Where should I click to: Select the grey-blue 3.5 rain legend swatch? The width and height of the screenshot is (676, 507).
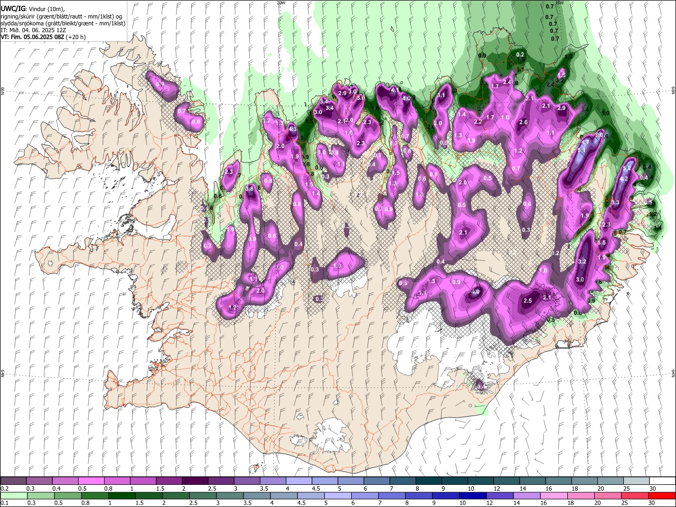257,495
